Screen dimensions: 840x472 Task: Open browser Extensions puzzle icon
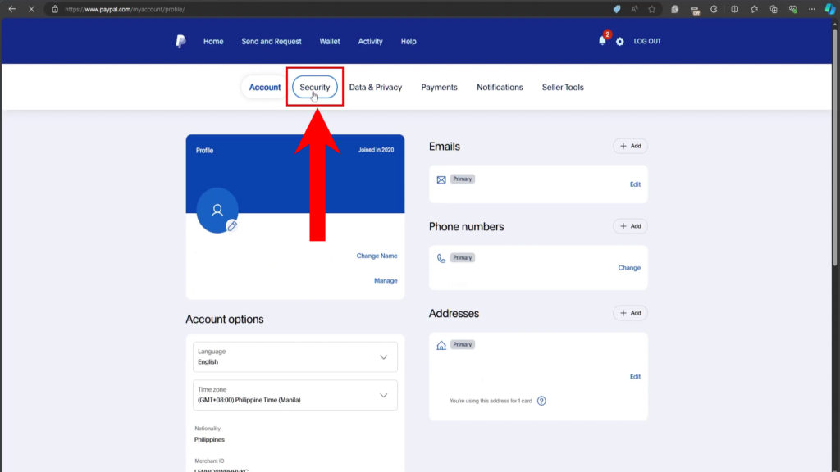(714, 9)
